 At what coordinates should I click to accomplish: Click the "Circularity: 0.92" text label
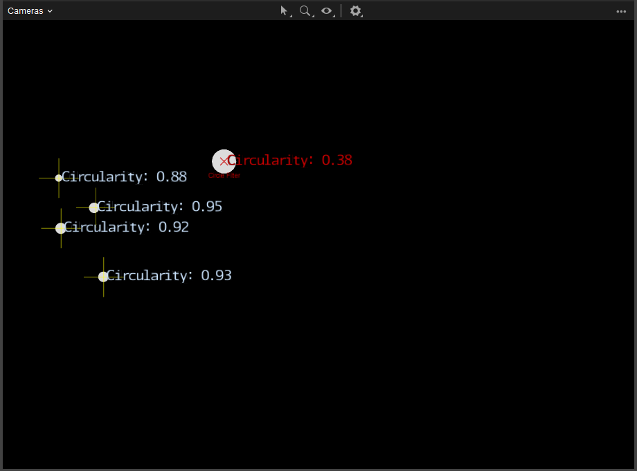pos(127,228)
